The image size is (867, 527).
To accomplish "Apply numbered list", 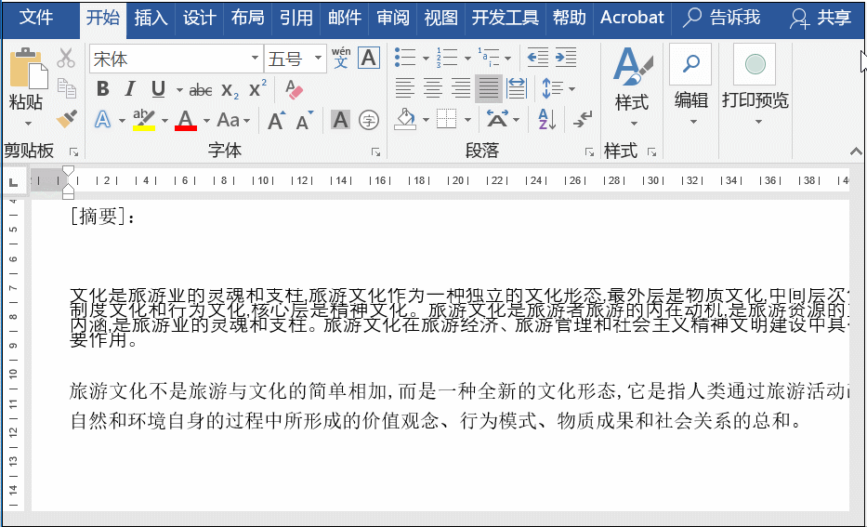I will [x=447, y=58].
